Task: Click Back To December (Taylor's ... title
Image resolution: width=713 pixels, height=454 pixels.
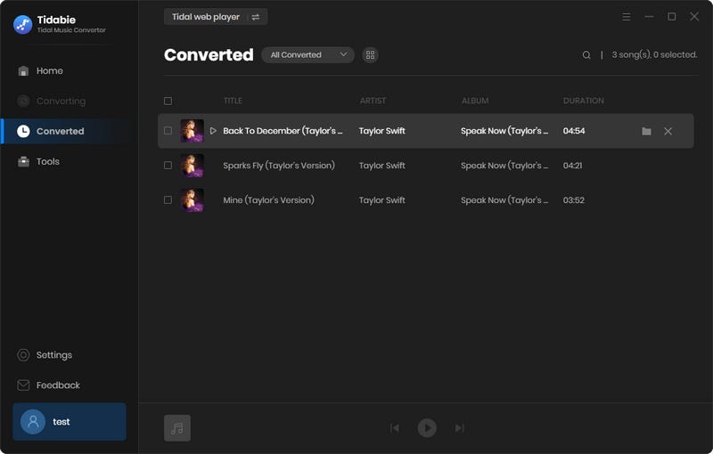Action: click(283, 131)
